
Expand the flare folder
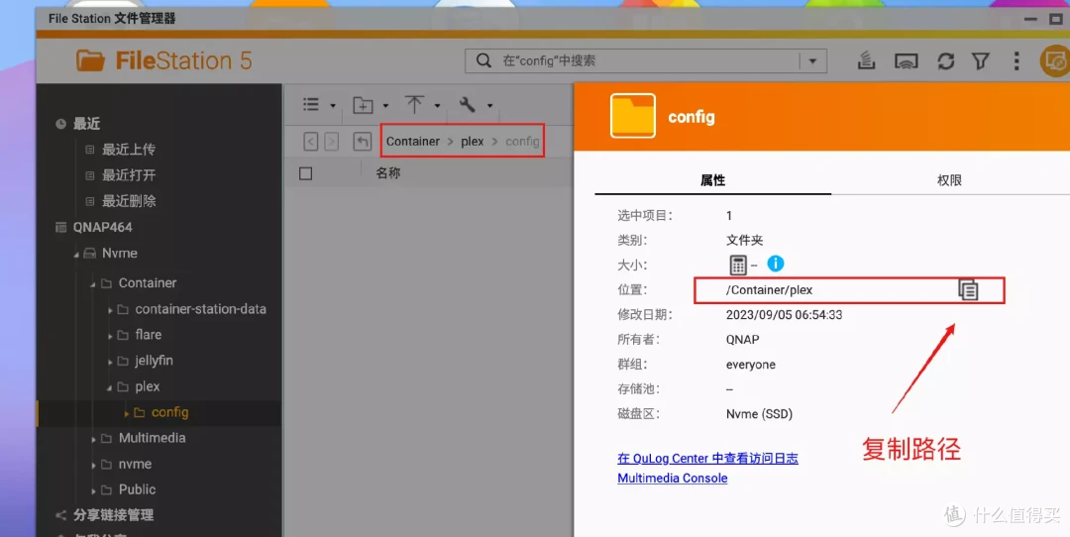(110, 336)
